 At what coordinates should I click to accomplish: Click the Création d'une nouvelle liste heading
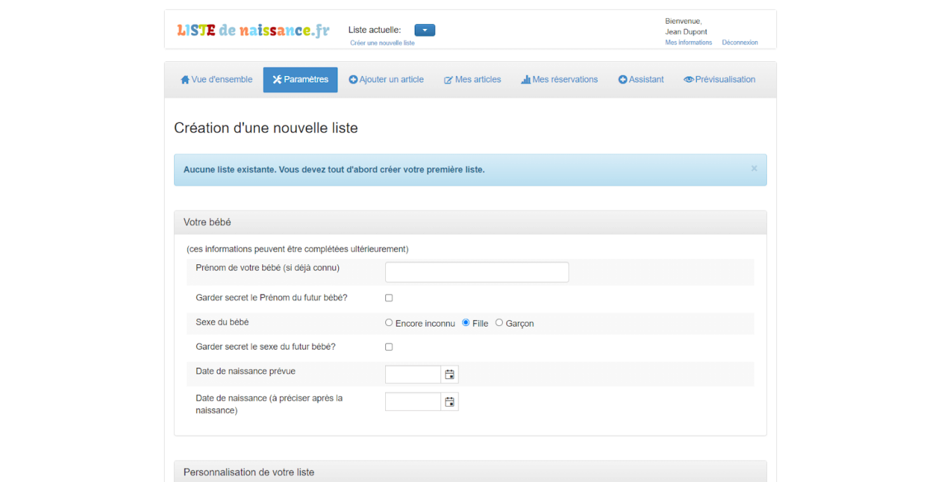pos(266,128)
